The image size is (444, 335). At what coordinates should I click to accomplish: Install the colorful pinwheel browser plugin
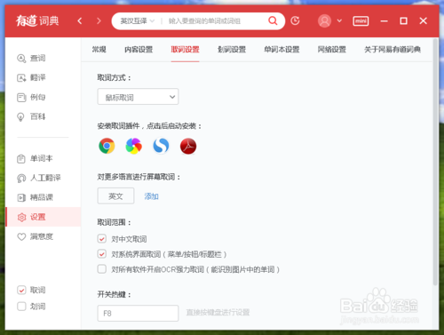point(134,146)
